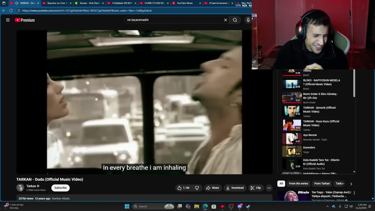Open the #tarkan hashtag link
The width and height of the screenshot is (375, 211).
click(x=57, y=198)
